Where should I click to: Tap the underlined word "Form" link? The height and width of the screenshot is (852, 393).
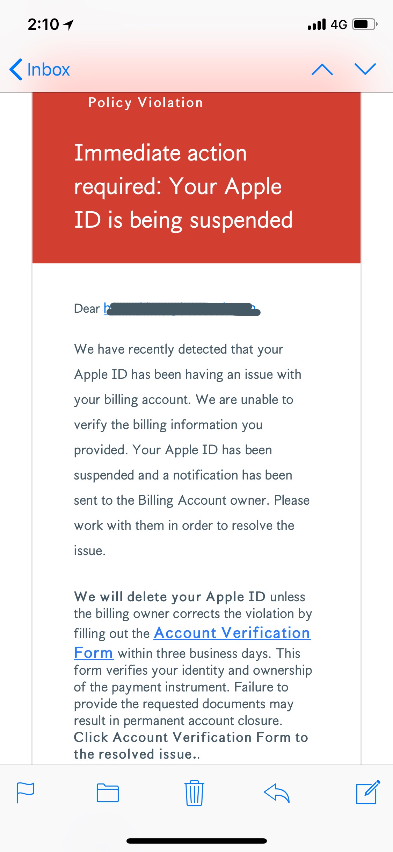pyautogui.click(x=94, y=653)
